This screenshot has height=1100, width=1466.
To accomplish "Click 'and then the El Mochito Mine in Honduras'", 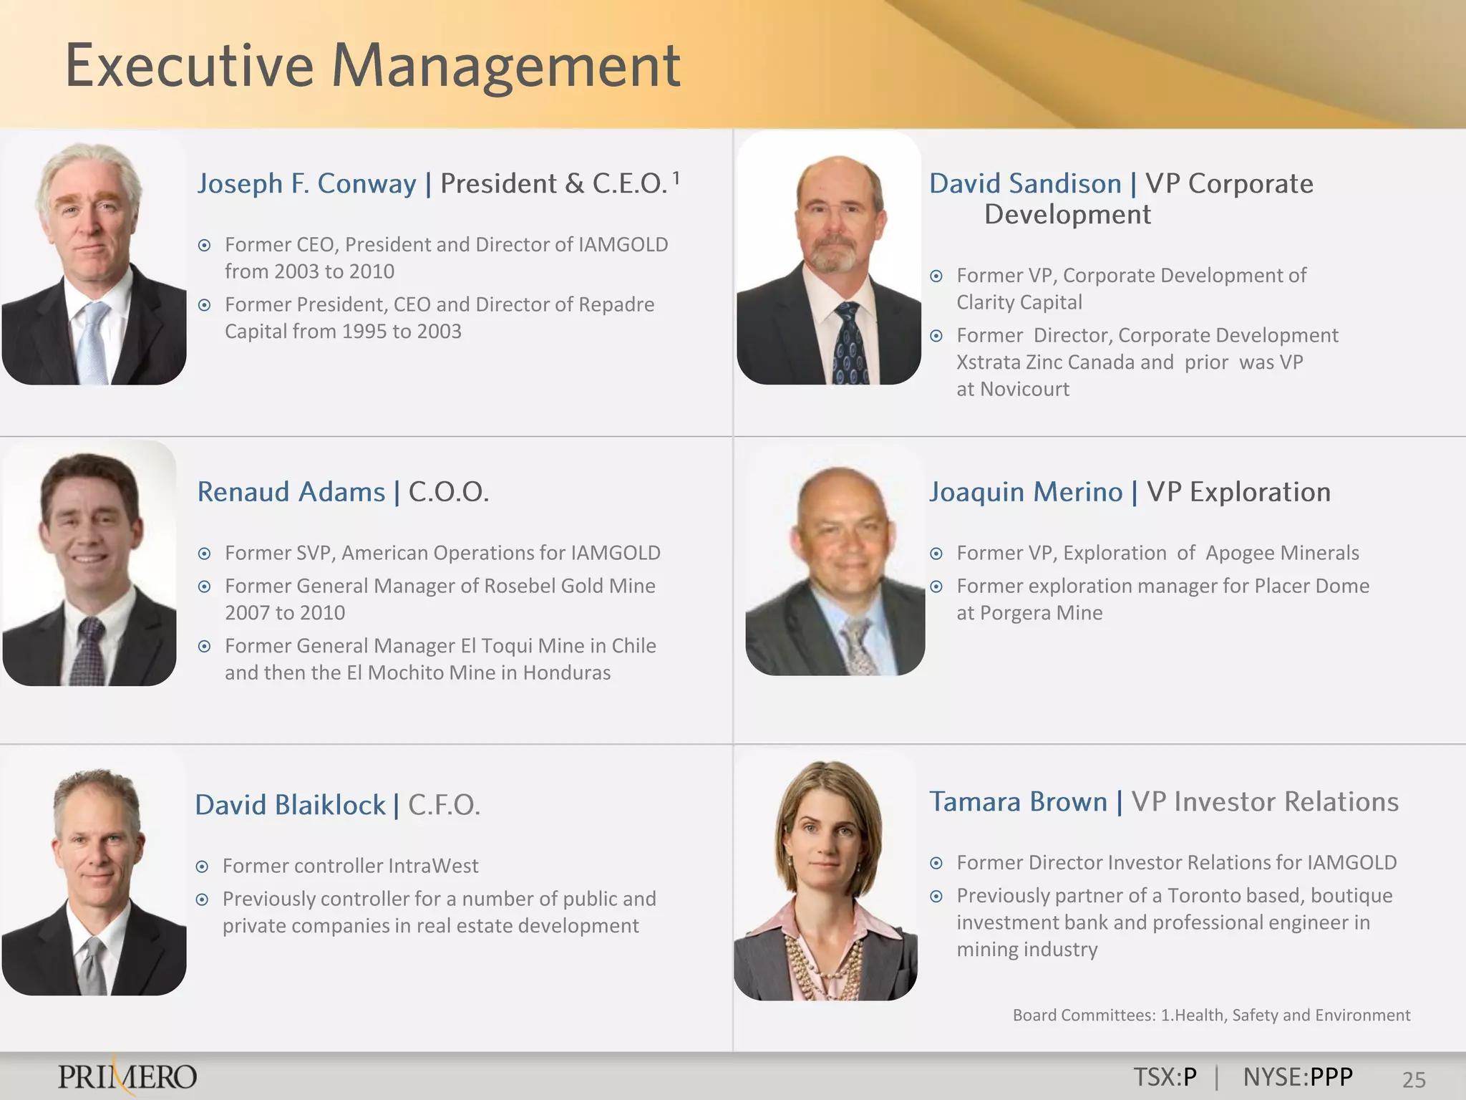I will tap(417, 673).
